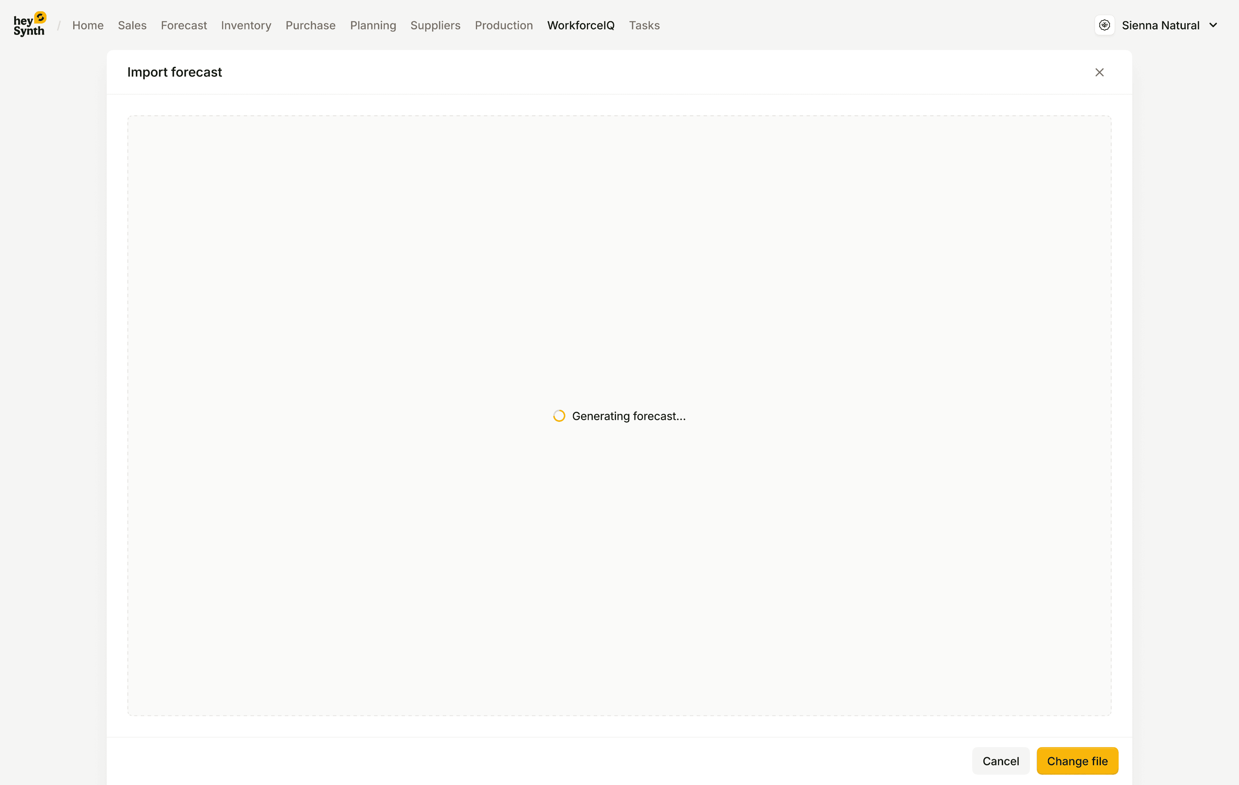Viewport: 1239px width, 785px height.
Task: Go to the Home menu
Action: (87, 25)
